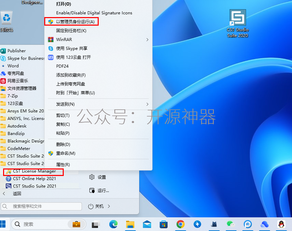Image resolution: width=292 pixels, height=231 pixels.
Task: Click the CST License Manager key icon
Action: point(9,171)
